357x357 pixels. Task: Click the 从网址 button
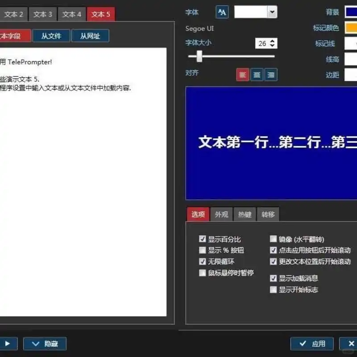tap(91, 36)
